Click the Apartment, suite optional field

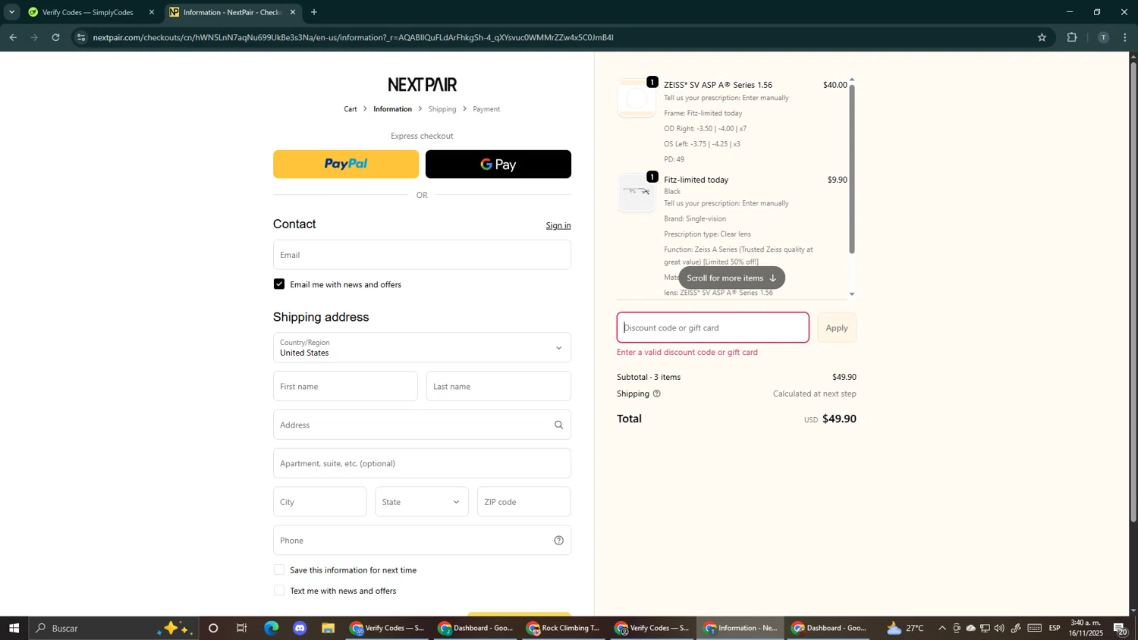(x=422, y=463)
